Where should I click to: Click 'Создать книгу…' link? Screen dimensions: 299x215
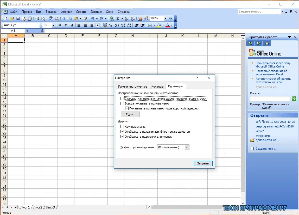coord(267,149)
